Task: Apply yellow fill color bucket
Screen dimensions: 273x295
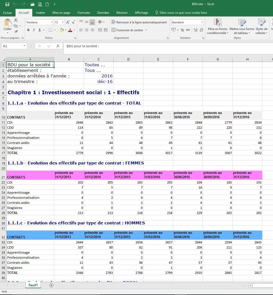Action: (62, 30)
